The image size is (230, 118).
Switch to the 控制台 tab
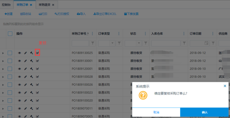point(6,5)
